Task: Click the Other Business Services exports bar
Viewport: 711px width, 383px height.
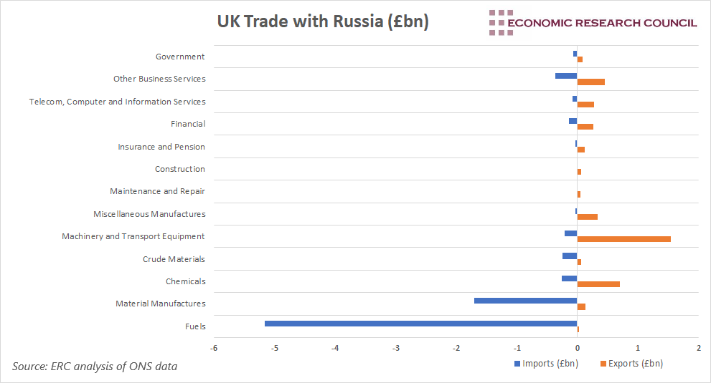Action: [x=590, y=82]
